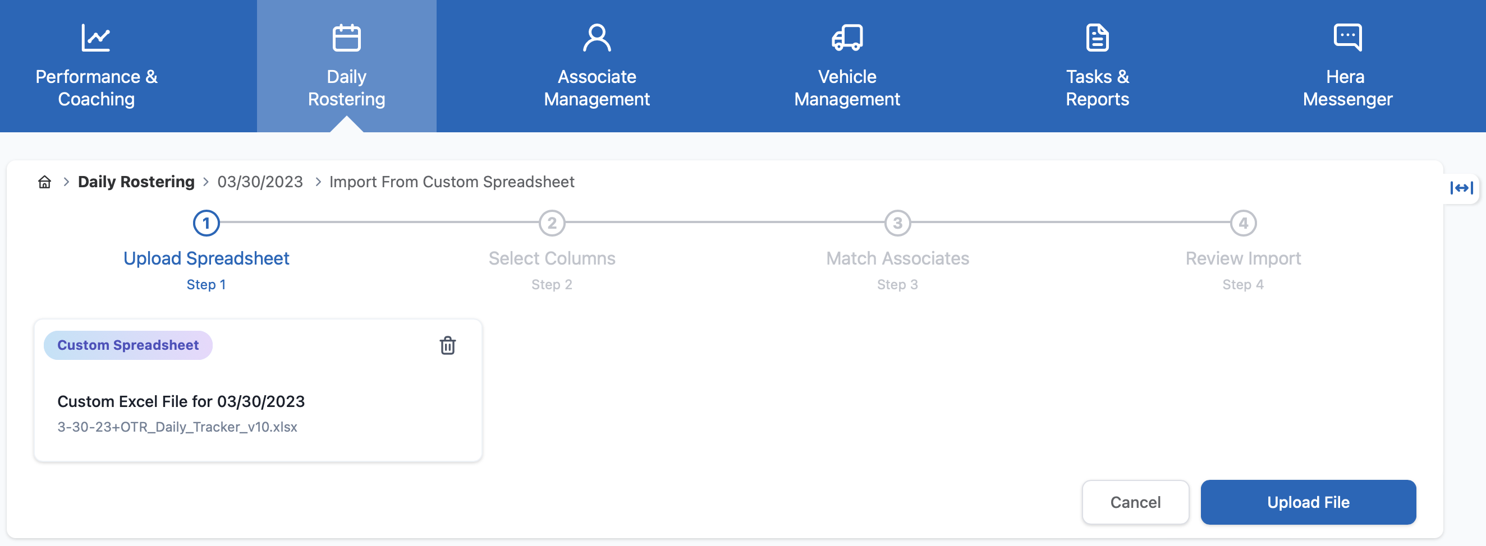
Task: Follow the 03/30/2023 breadcrumb link
Action: [x=260, y=182]
